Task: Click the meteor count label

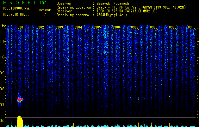Action: tap(45, 10)
